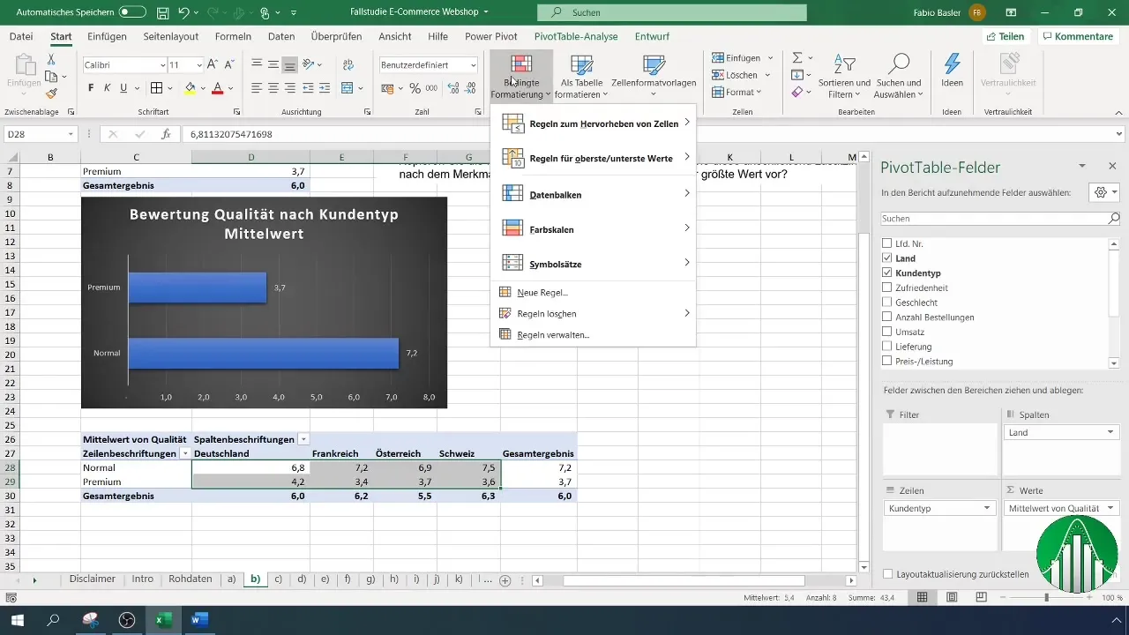Open Regeln zum Hervorheben von Zellen submenu
The image size is (1129, 635).
tap(594, 123)
